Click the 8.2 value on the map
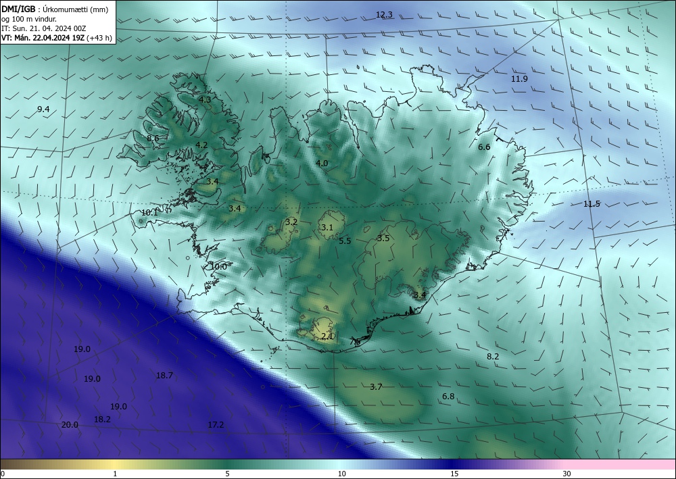676x479 pixels. tap(493, 356)
